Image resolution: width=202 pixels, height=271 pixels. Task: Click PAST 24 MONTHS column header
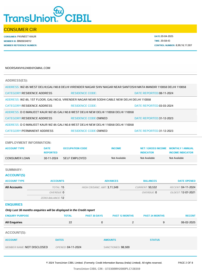[154, 216]
